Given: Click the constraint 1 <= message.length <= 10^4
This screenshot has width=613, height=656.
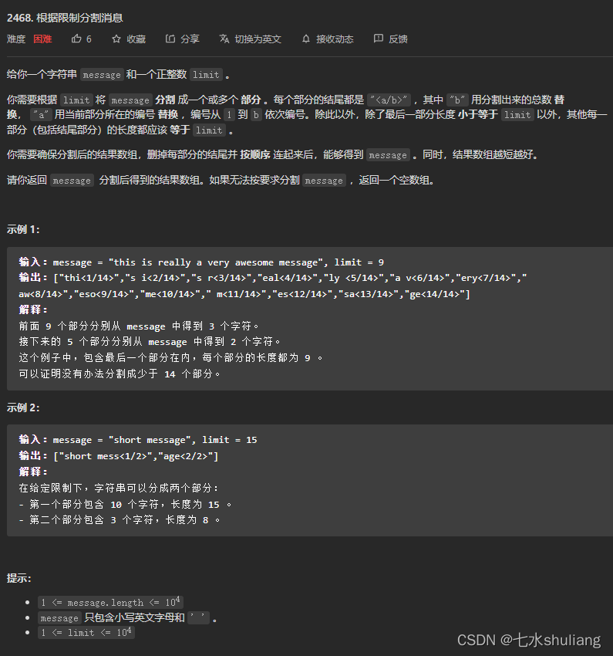Looking at the screenshot, I should 110,603.
